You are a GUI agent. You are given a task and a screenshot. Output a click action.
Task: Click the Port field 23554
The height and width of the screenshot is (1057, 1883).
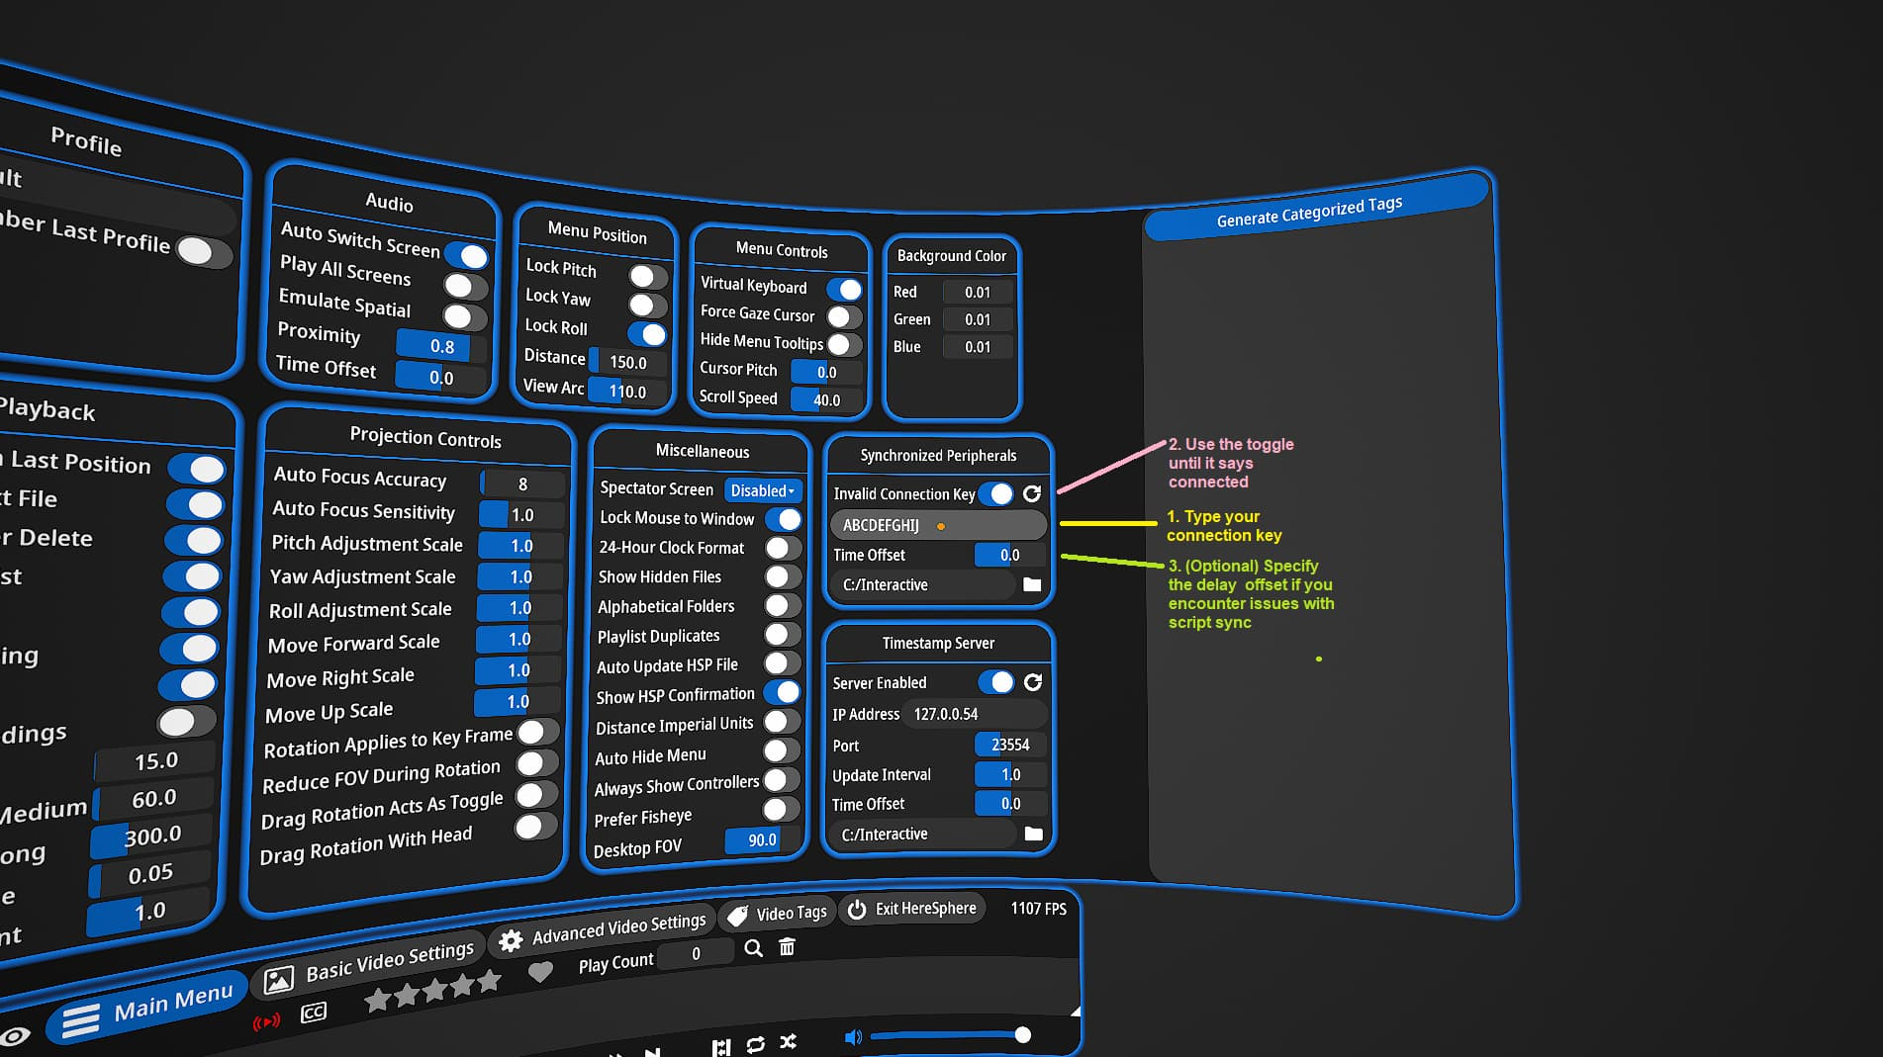coord(1010,745)
